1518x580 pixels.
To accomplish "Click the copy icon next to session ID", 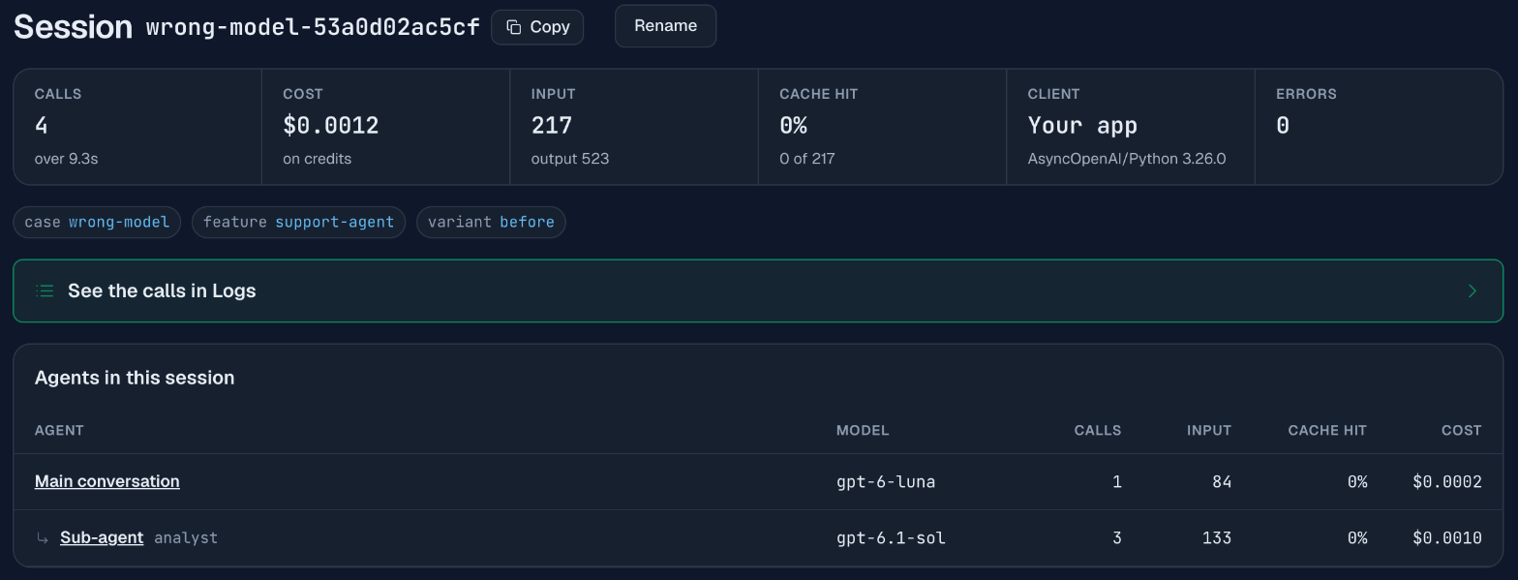I will coord(514,27).
